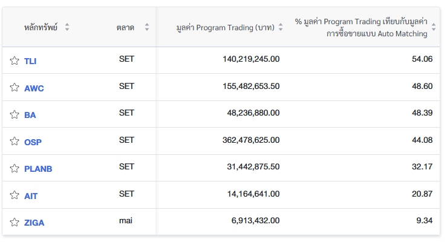Screen dimensions: 447x242
Task: View the AIT stock page
Action: click(x=31, y=196)
